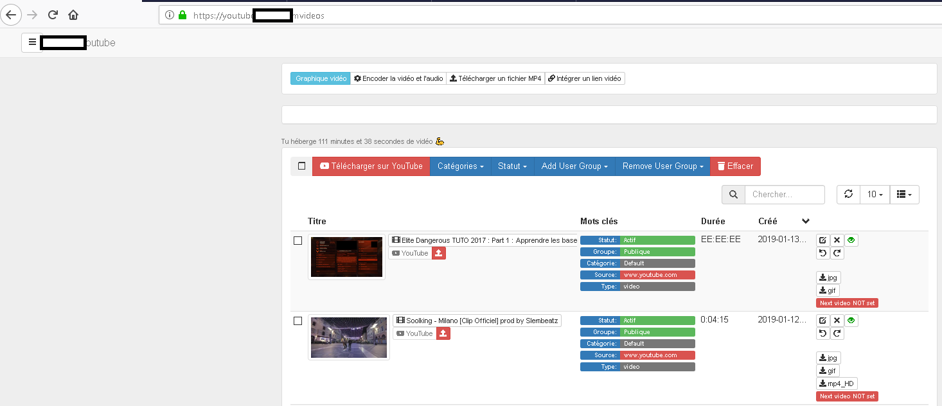Image resolution: width=942 pixels, height=406 pixels.
Task: Open the Add User Group dropdown
Action: (574, 166)
